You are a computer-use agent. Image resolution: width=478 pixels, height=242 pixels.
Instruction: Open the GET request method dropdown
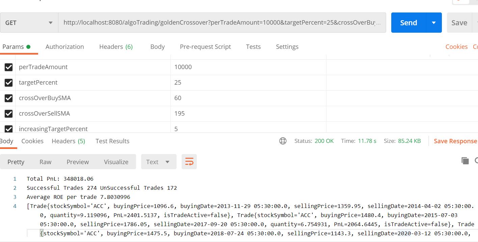coord(29,23)
